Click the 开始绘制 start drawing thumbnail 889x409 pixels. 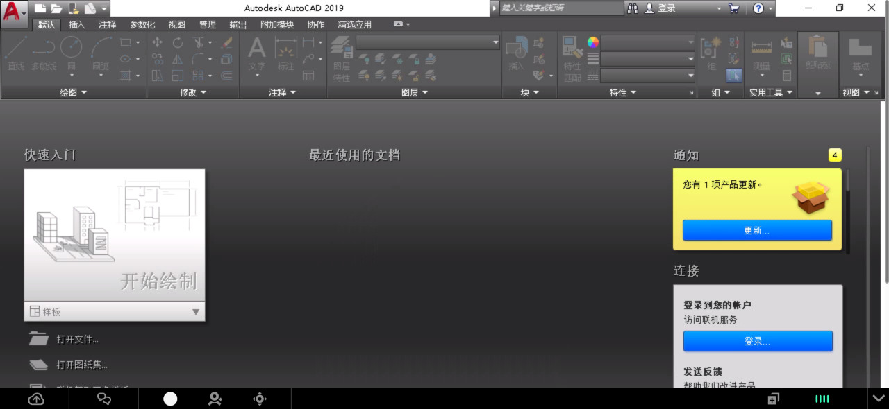pyautogui.click(x=115, y=235)
